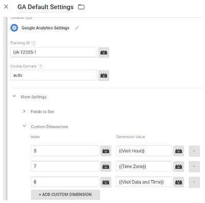Open the variable picker for Visit Hour value
Viewport: 205px width, 203px height.
click(179, 151)
